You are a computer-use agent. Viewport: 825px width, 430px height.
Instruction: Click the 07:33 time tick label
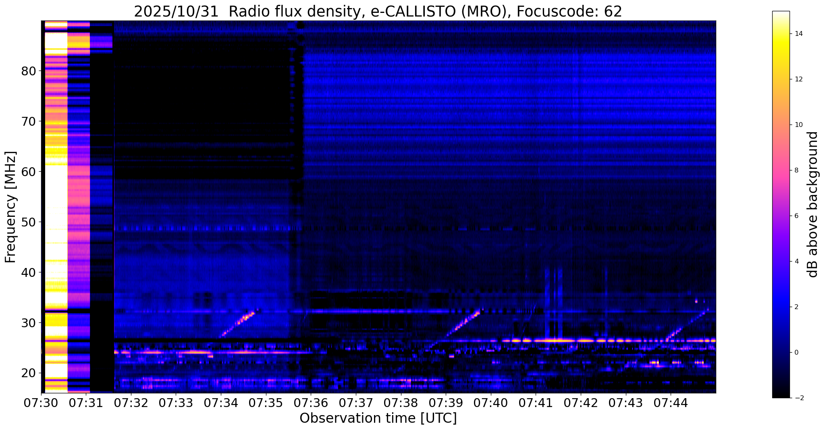(176, 403)
